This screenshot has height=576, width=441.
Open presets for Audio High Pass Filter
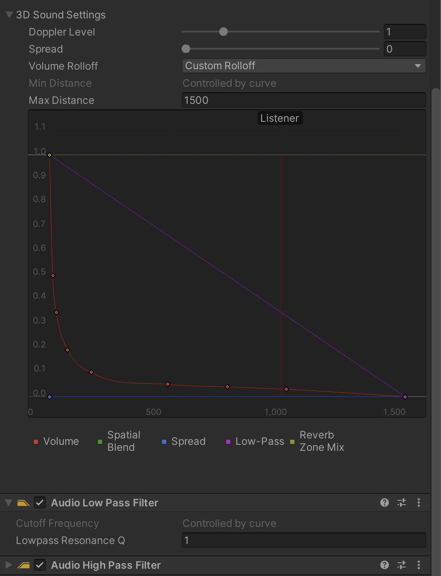coord(401,565)
